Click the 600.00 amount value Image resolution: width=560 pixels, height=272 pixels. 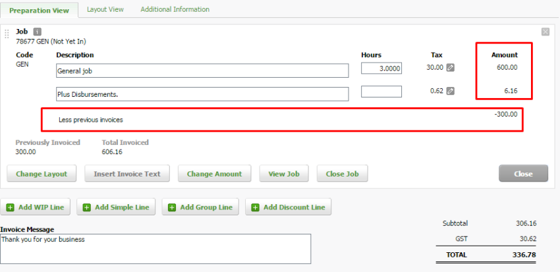click(507, 67)
